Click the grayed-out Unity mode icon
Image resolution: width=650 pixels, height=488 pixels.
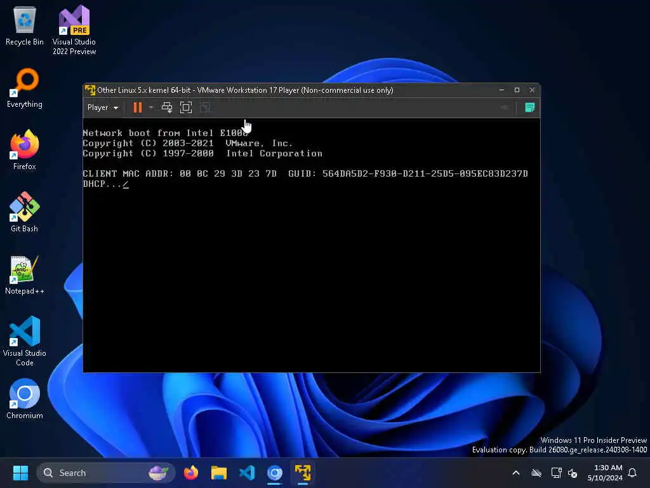205,108
